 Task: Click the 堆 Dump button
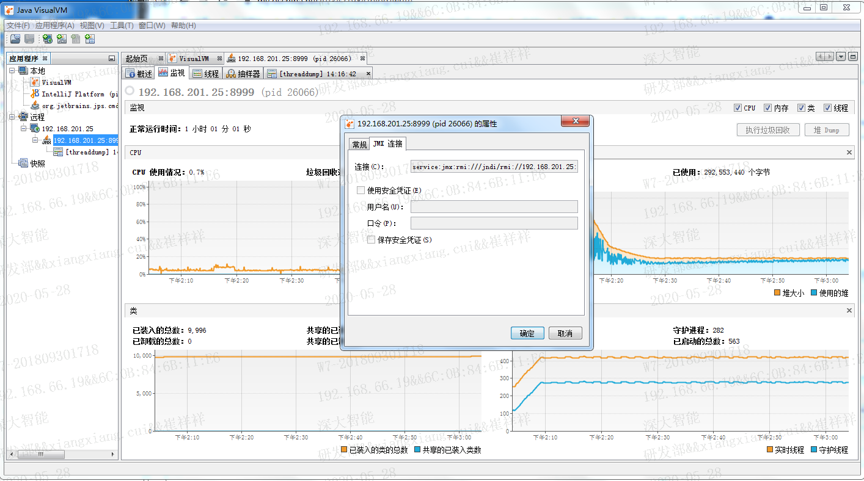(x=827, y=130)
